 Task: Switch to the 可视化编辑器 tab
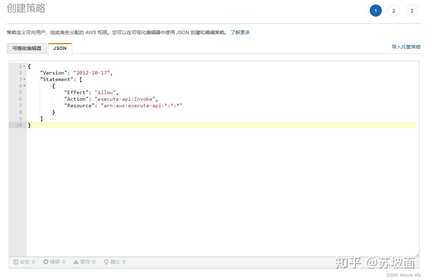tap(27, 48)
